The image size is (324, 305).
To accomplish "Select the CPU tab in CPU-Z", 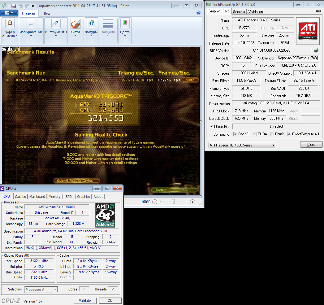I will [x=6, y=196].
